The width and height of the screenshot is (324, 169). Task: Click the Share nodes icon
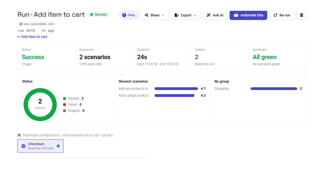(146, 15)
